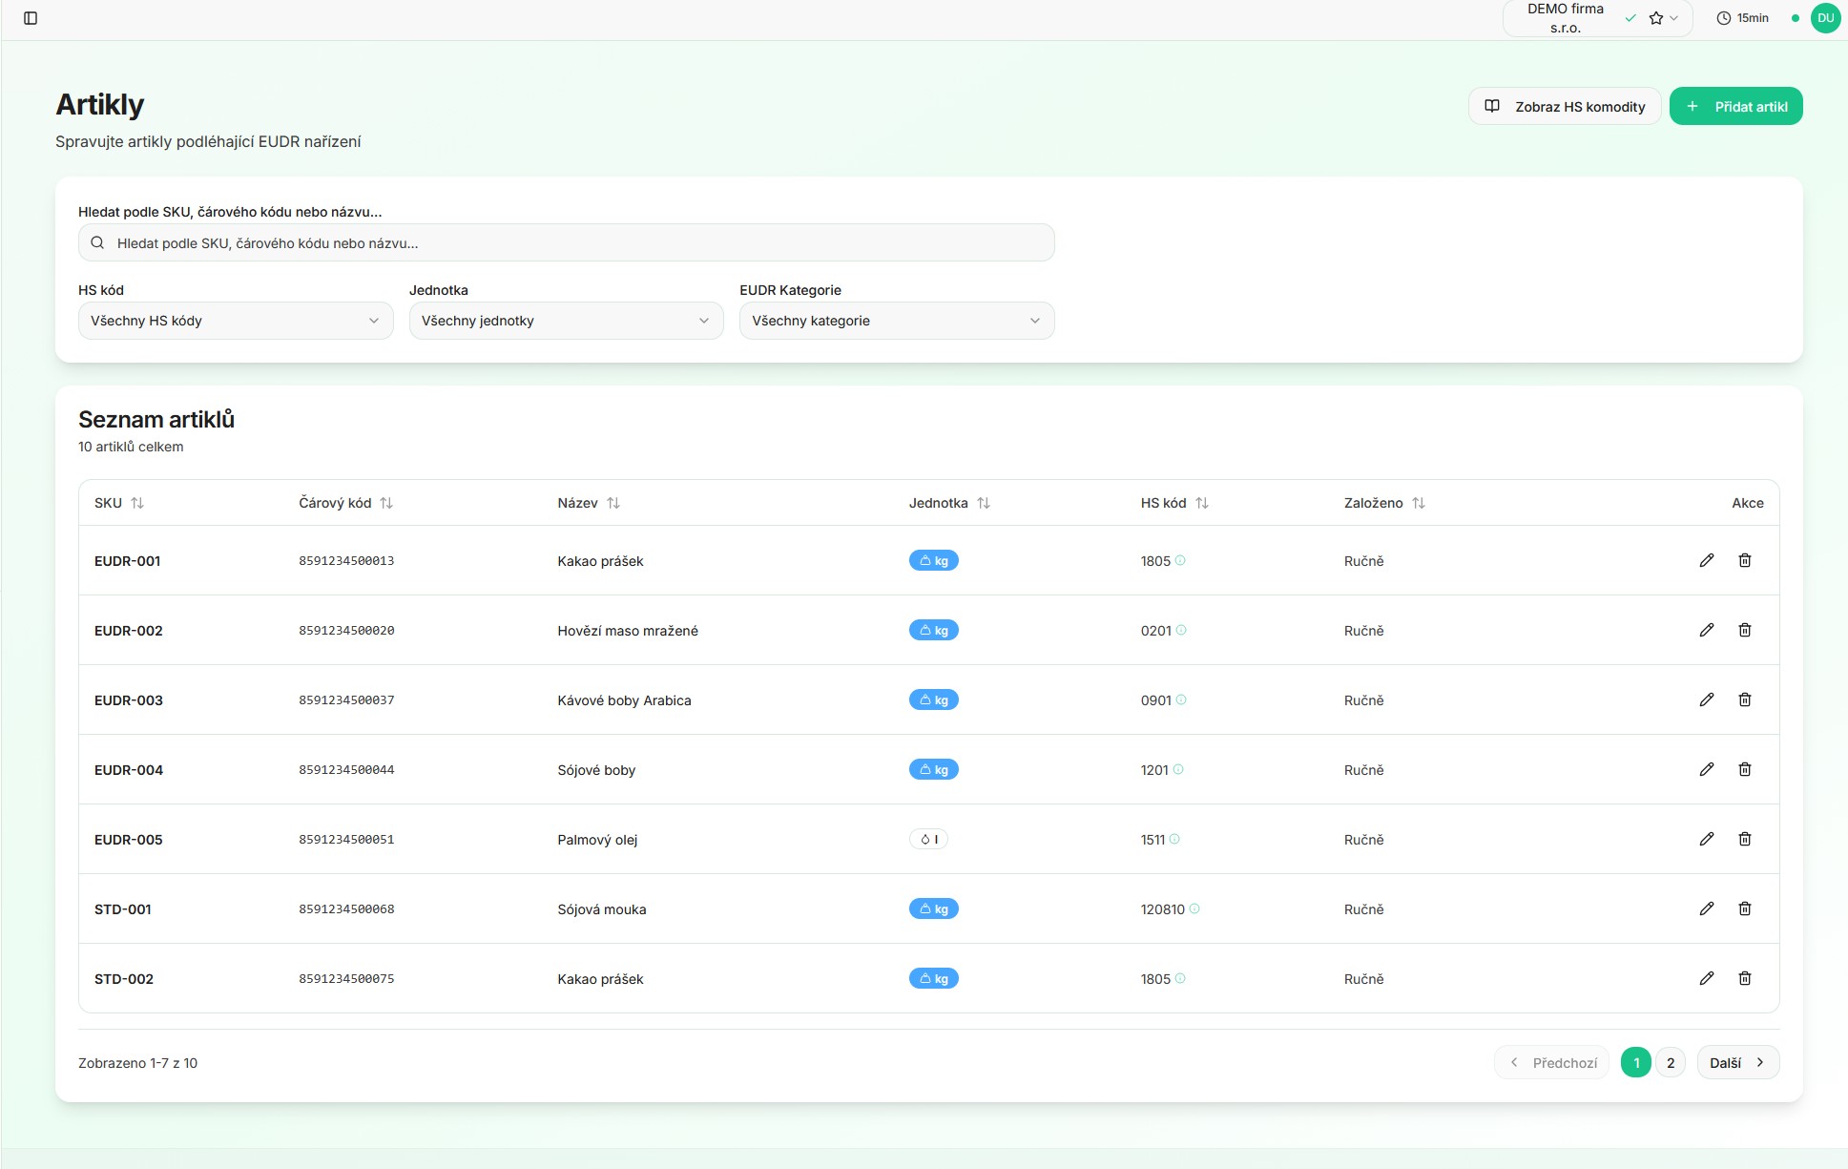Open Zobraz HS komodity
1848x1169 pixels.
(x=1564, y=106)
